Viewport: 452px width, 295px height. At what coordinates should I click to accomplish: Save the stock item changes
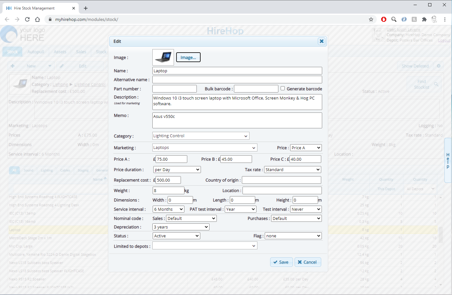(281, 262)
